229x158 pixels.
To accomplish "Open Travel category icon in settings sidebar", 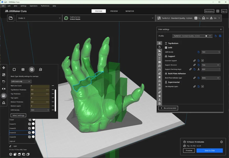I will [x=159, y=73].
